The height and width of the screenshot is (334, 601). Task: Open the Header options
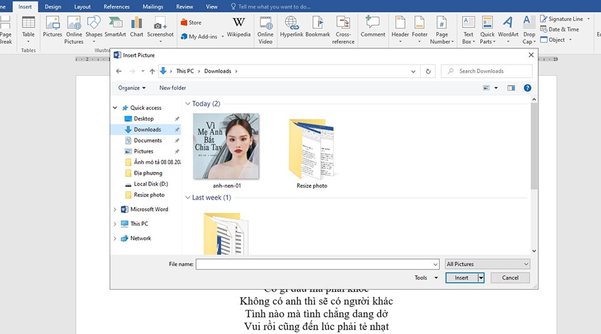pos(400,30)
